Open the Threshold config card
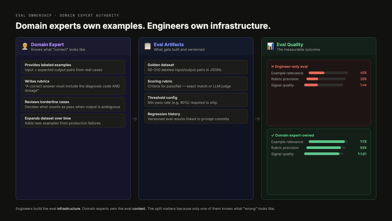Screen dimensions: 392x221 click(x=196, y=100)
